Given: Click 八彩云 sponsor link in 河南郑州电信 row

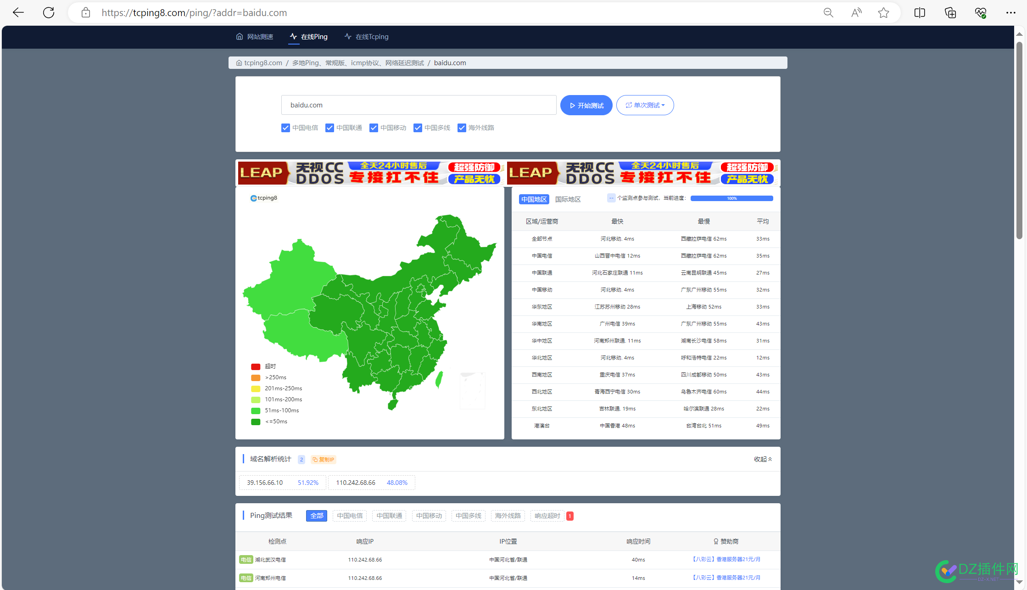Looking at the screenshot, I should point(726,578).
